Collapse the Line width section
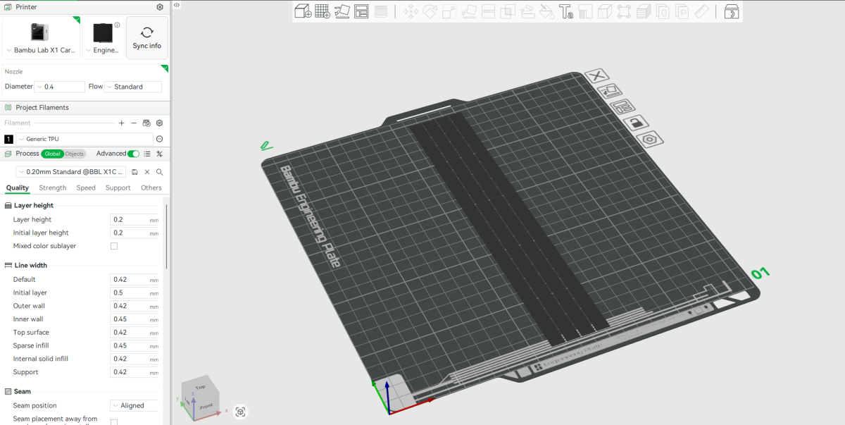Image resolution: width=845 pixels, height=425 pixels. (x=26, y=265)
